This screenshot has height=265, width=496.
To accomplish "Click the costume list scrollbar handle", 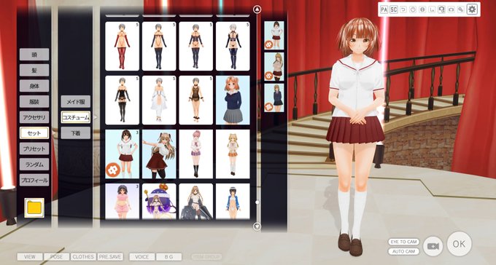I will pyautogui.click(x=257, y=202).
